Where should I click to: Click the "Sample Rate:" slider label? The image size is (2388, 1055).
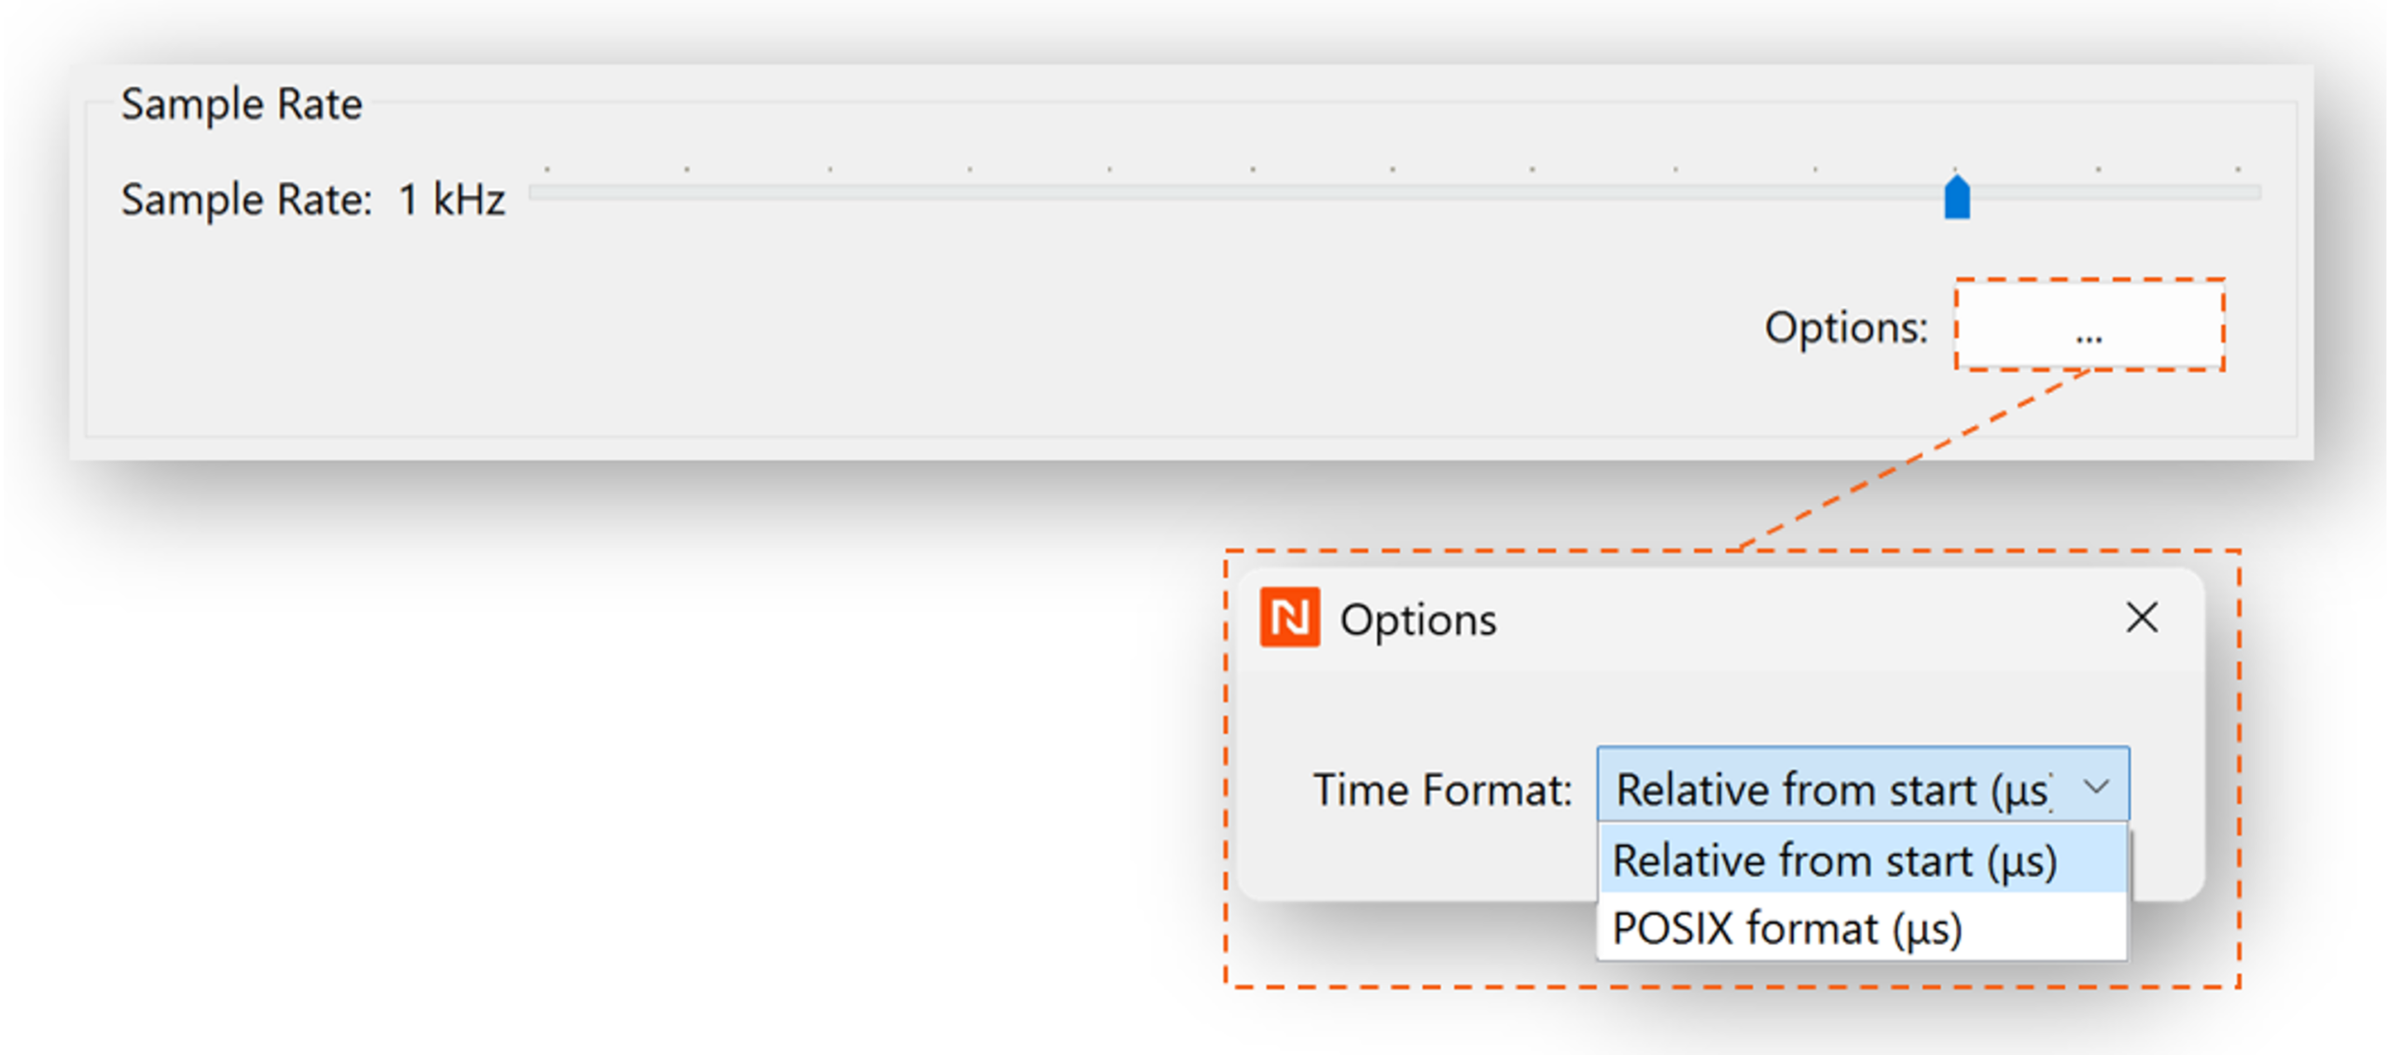point(246,200)
